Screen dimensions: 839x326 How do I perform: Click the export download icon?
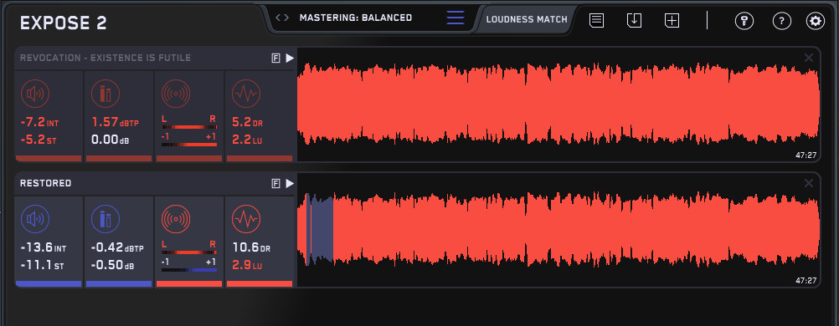coord(634,21)
